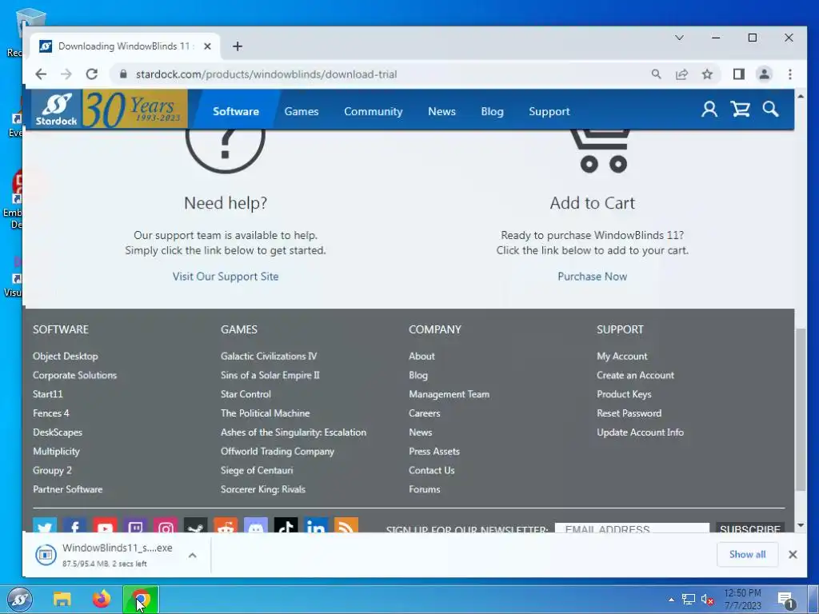Click the scrollbar down arrow

[800, 525]
